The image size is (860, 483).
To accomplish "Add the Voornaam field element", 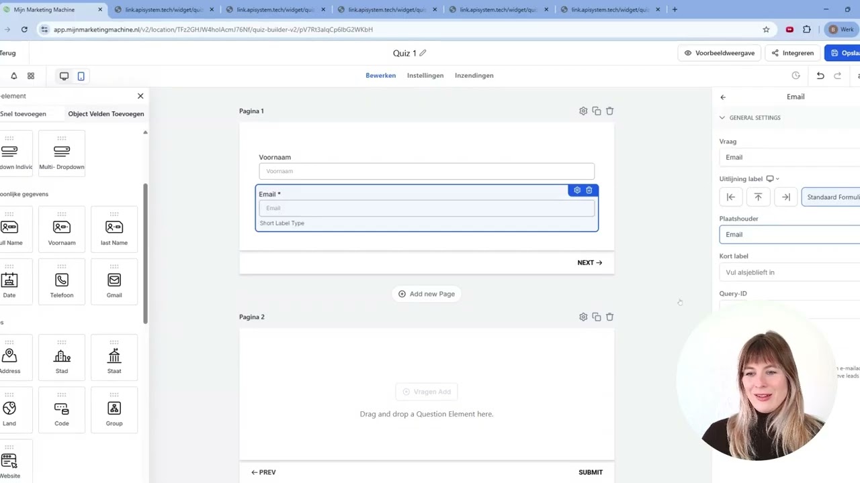I will click(x=62, y=229).
